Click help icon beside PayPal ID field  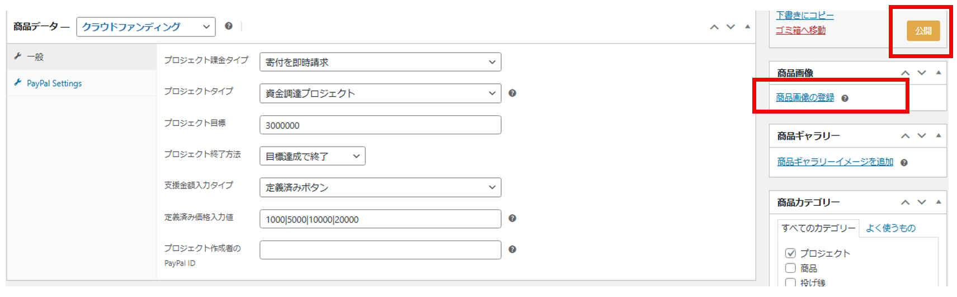[x=512, y=250]
